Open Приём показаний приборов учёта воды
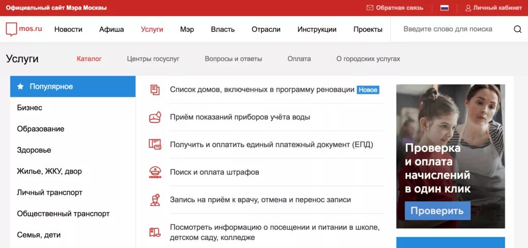Screen dimensions: 528x248 (x=240, y=117)
